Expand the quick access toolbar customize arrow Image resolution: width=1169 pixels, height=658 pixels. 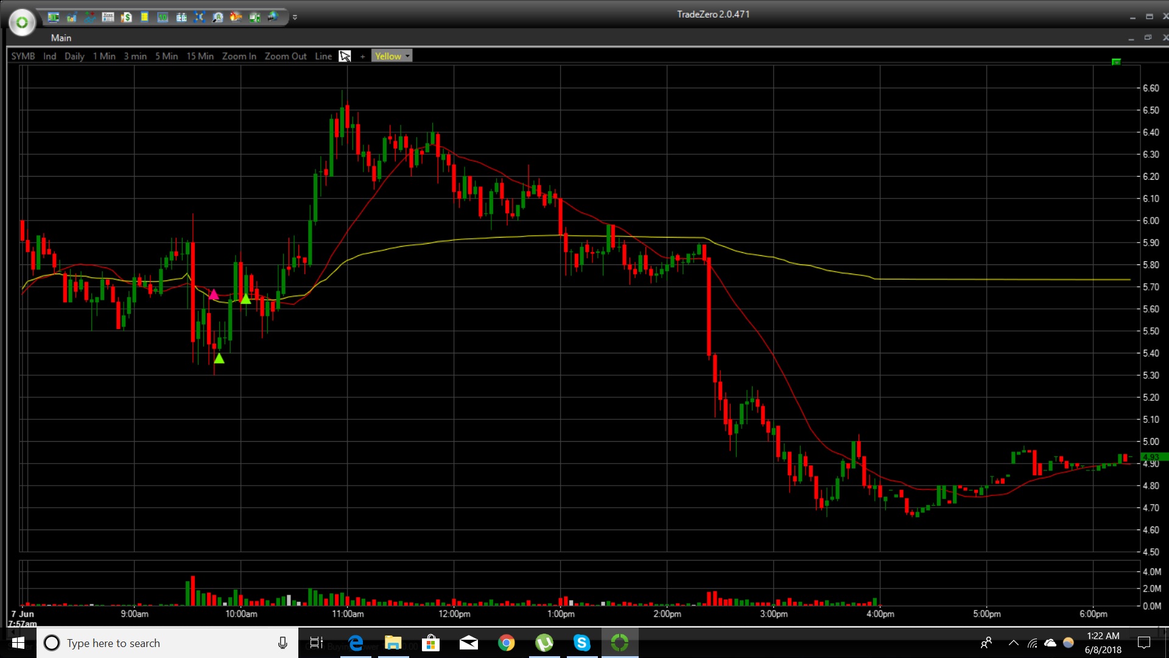coord(295,18)
